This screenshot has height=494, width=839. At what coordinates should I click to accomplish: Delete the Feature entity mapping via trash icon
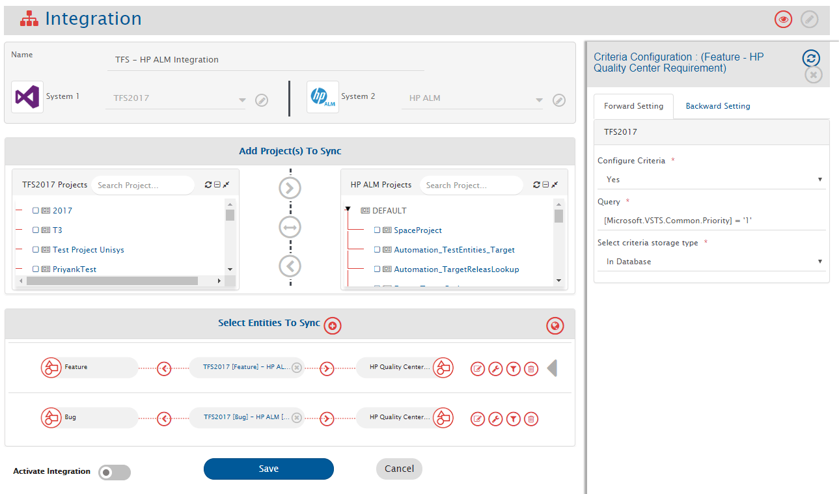coord(531,369)
